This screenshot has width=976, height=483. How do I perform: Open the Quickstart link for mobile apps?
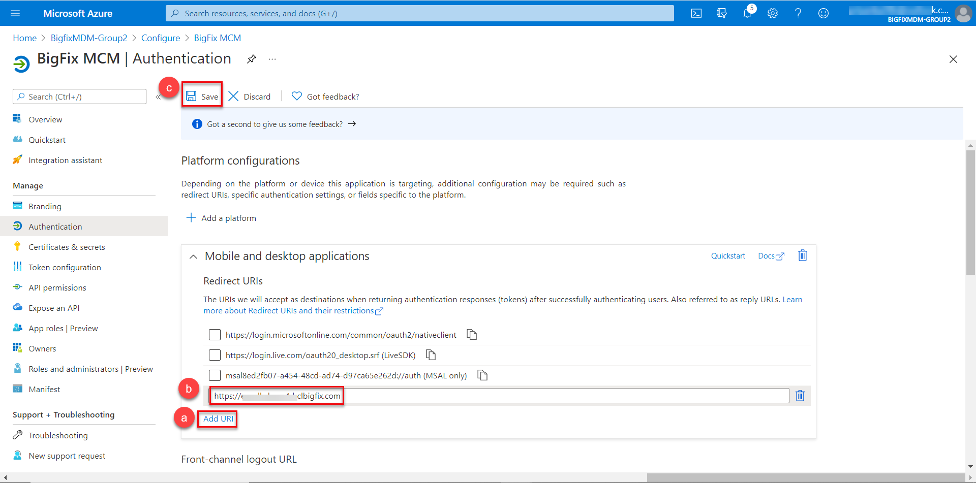point(728,256)
